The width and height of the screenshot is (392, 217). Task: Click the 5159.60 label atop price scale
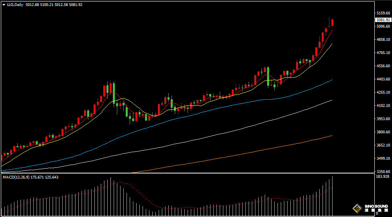[x=382, y=13]
